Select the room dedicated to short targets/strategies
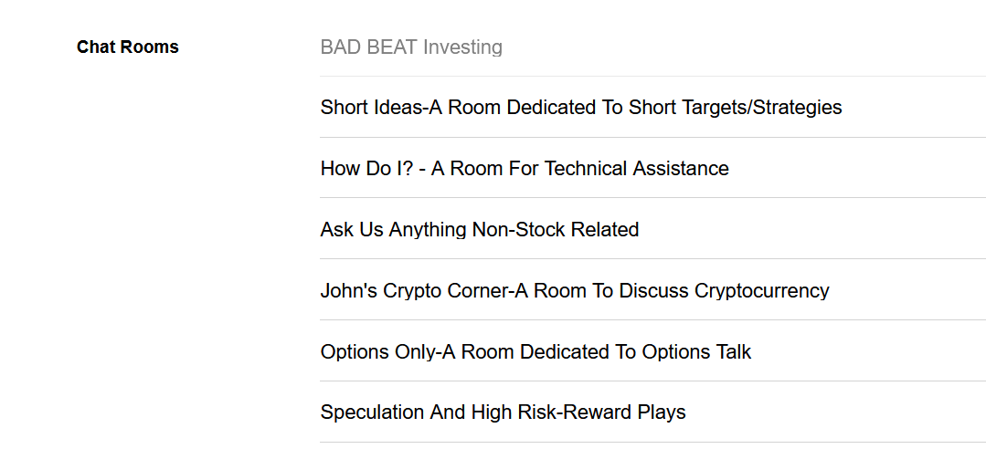The width and height of the screenshot is (986, 449). 581,108
